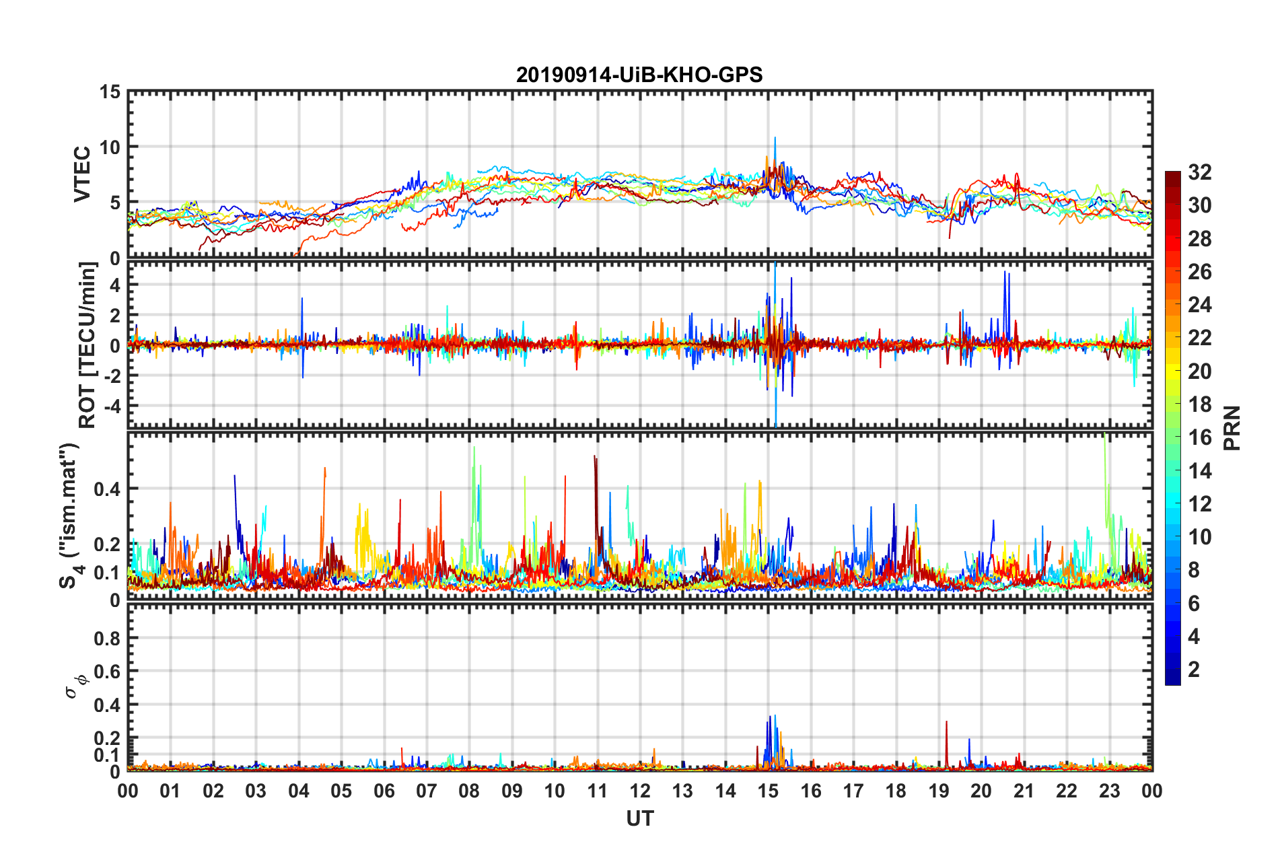
Task: Click sigma-phi panel y-axis tick "0.8"
Action: coord(107,638)
